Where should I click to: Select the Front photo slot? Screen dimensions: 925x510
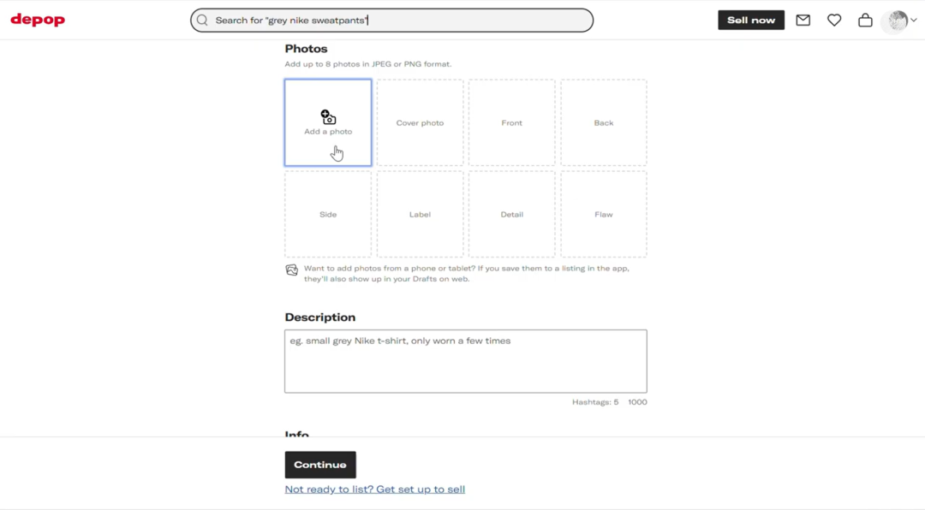(511, 122)
